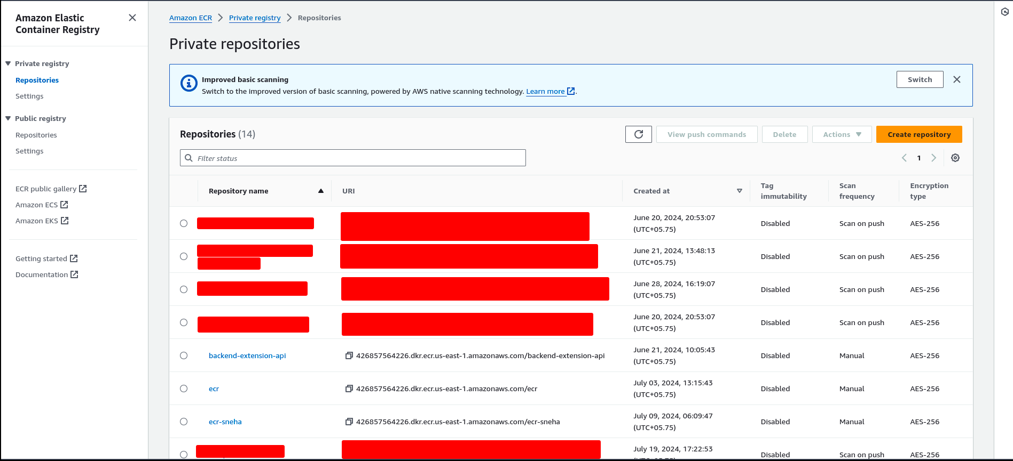Click Create repository button
The width and height of the screenshot is (1013, 461).
(919, 134)
